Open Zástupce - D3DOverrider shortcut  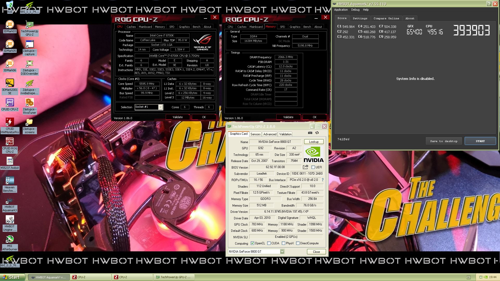pos(29,67)
